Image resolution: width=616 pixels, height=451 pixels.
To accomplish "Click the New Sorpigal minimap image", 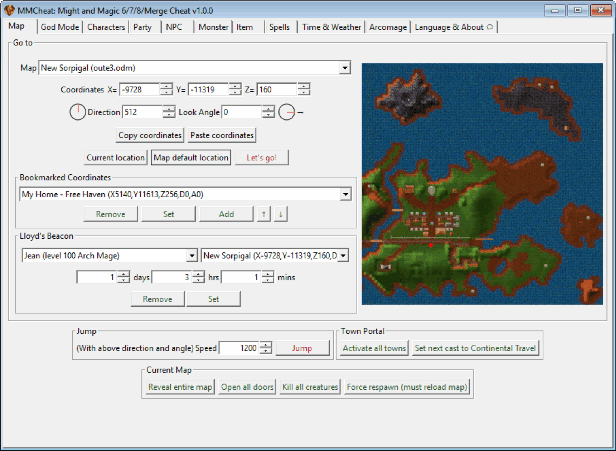I will 482,184.
